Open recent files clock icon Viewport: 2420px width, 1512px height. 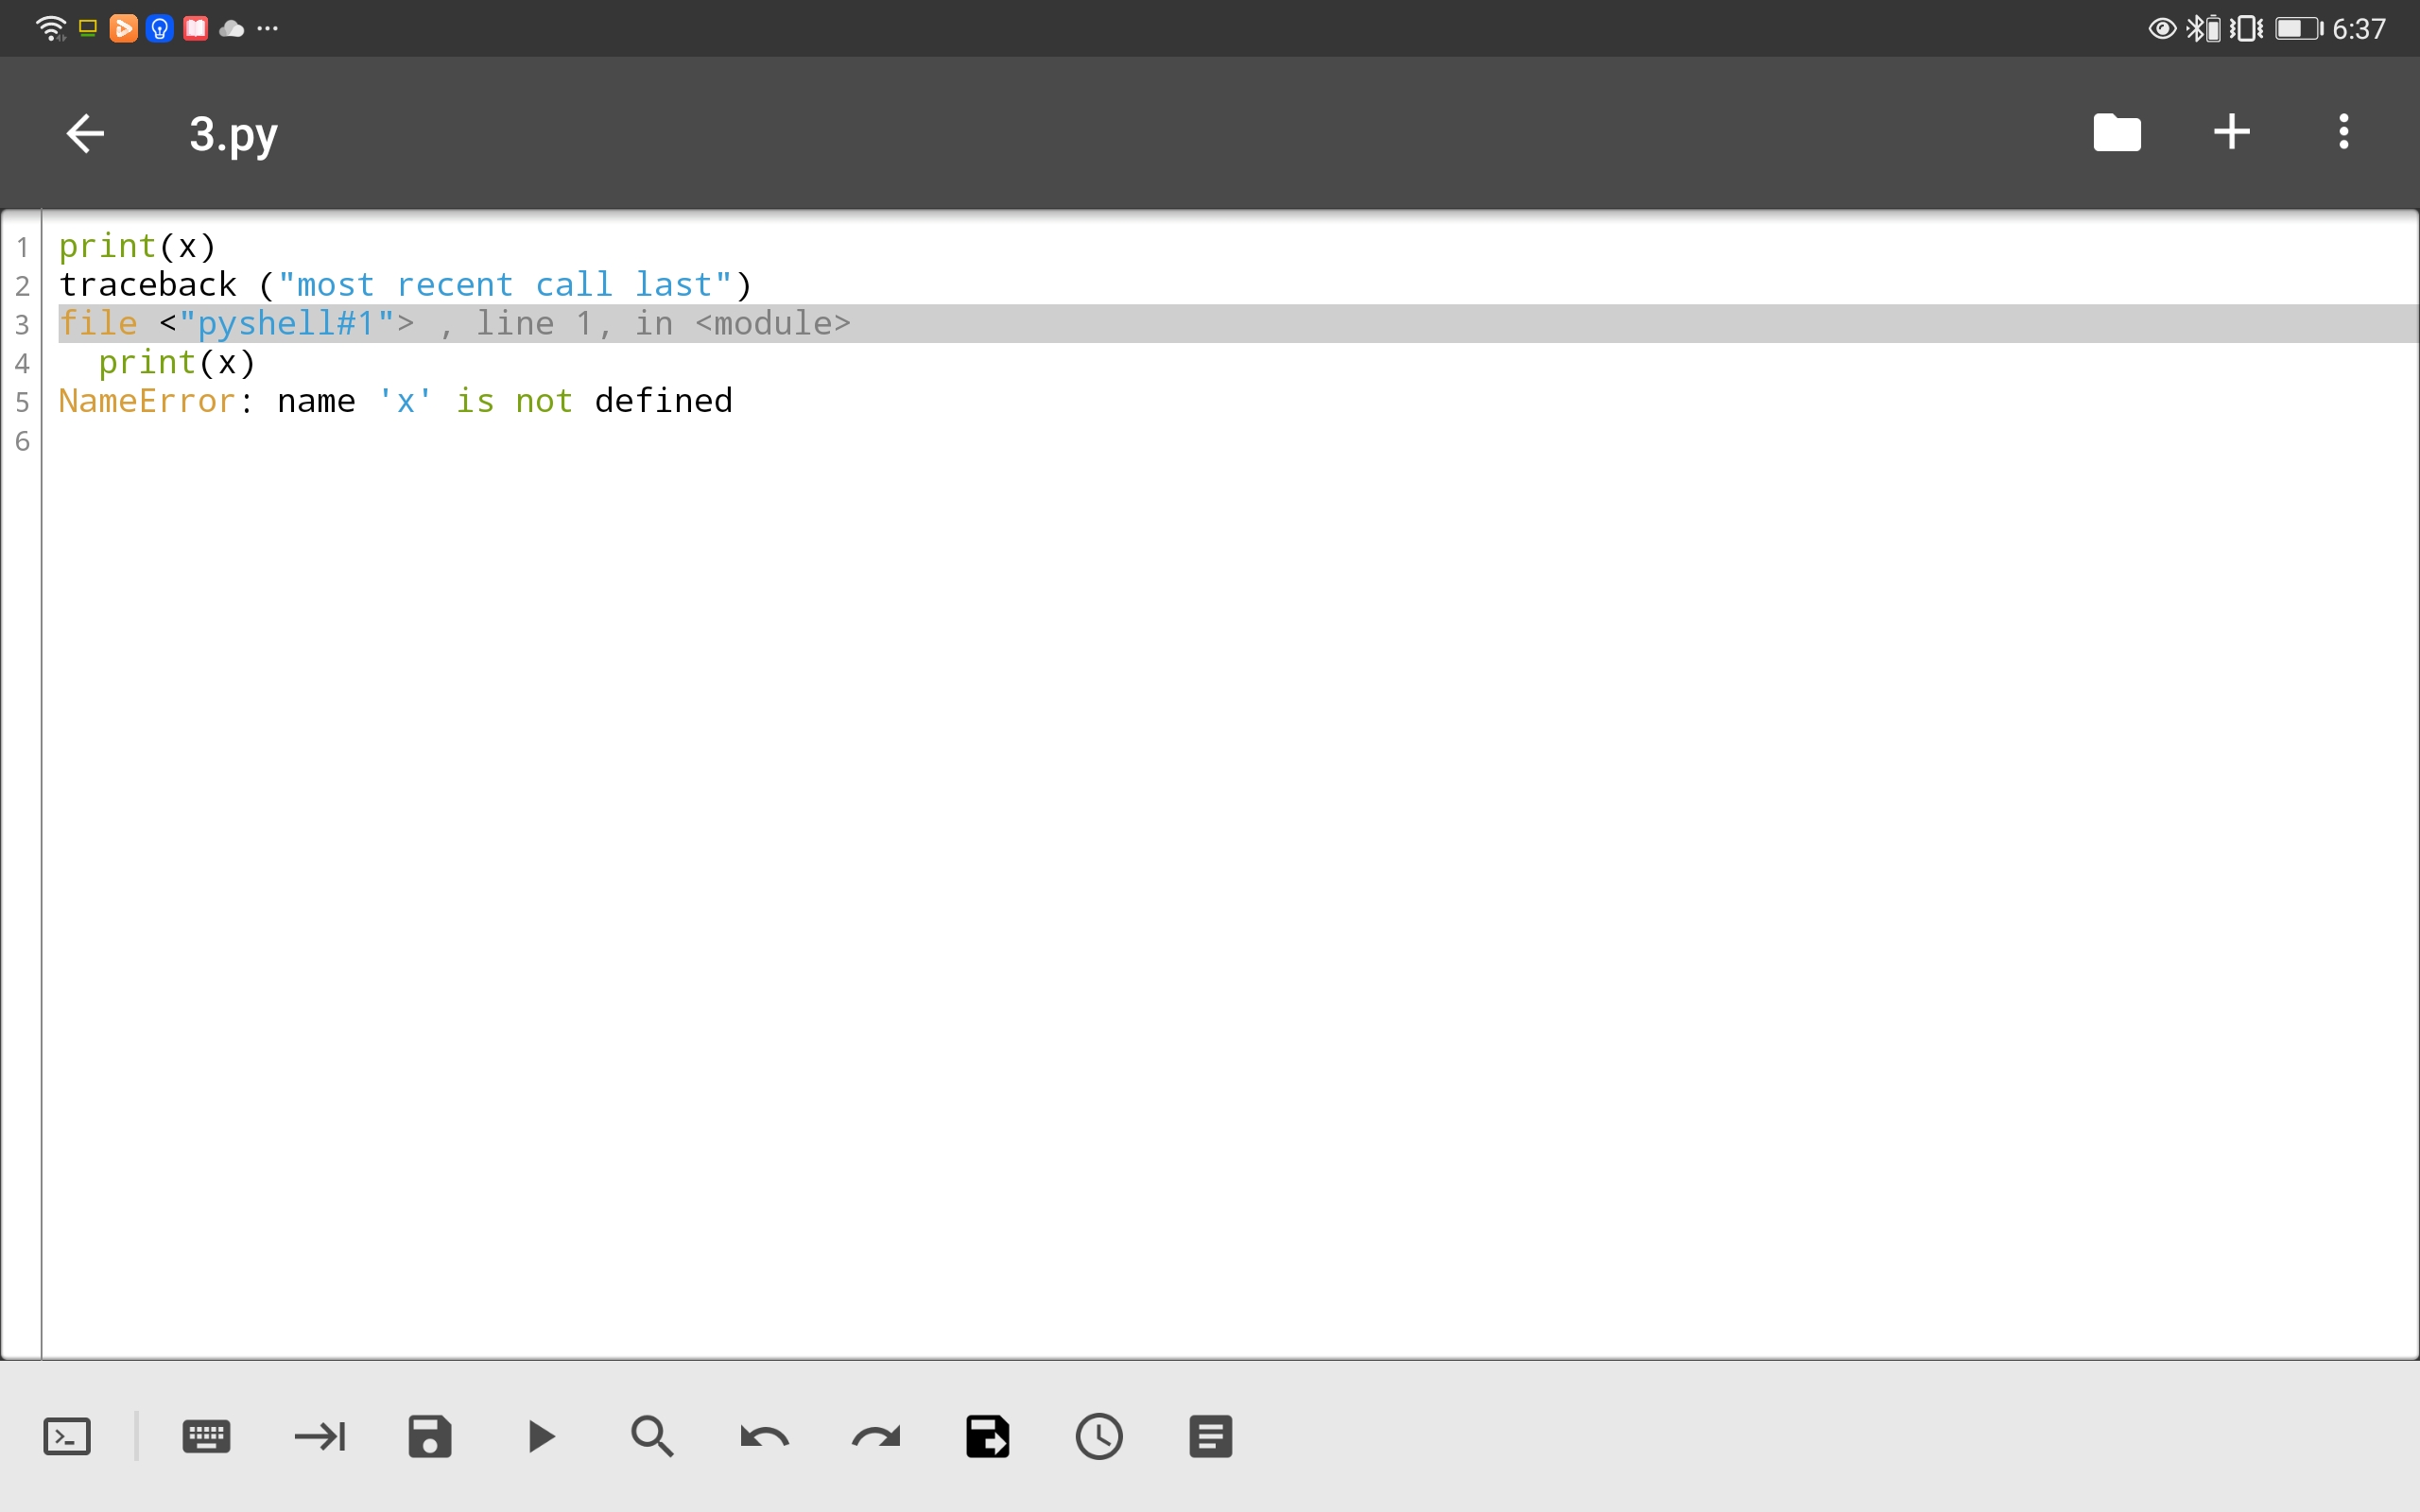tap(1099, 1437)
